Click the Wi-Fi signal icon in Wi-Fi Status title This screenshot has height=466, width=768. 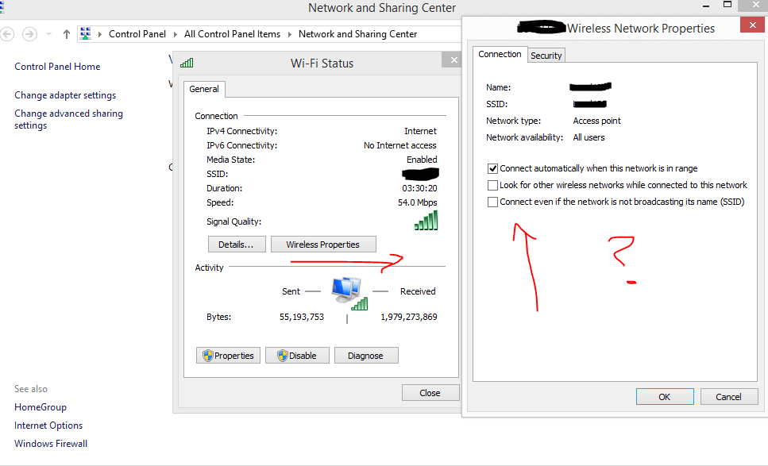pyautogui.click(x=187, y=64)
